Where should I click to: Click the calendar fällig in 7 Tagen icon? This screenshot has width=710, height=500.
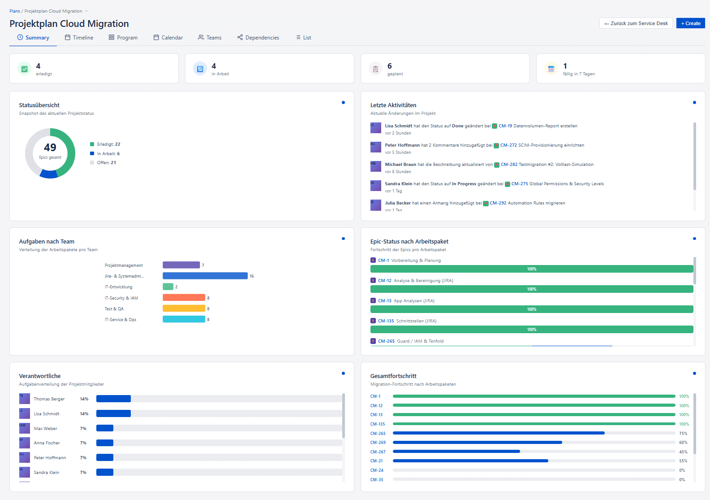551,69
